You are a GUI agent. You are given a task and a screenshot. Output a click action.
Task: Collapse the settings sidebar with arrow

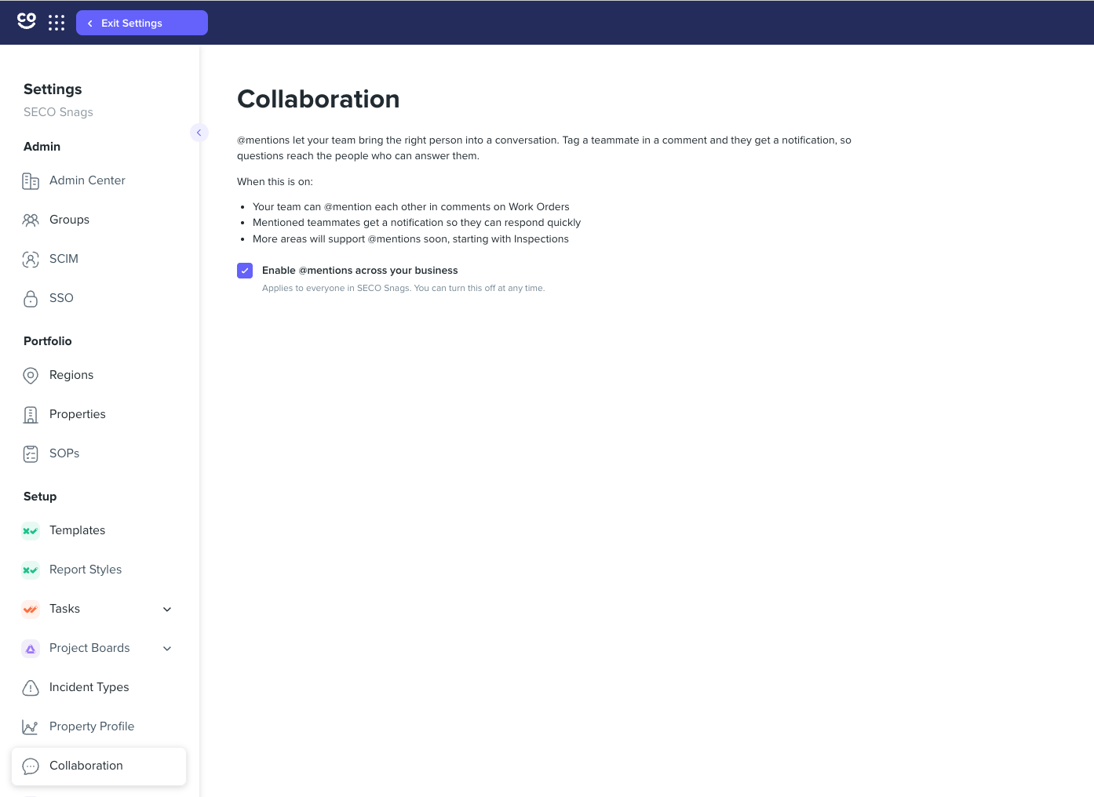pyautogui.click(x=199, y=133)
